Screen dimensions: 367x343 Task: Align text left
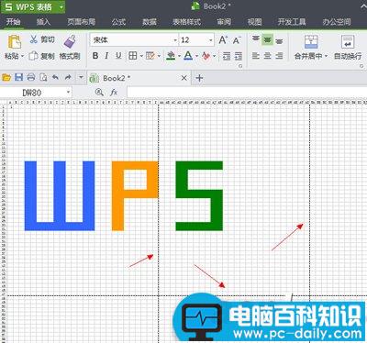(x=256, y=56)
